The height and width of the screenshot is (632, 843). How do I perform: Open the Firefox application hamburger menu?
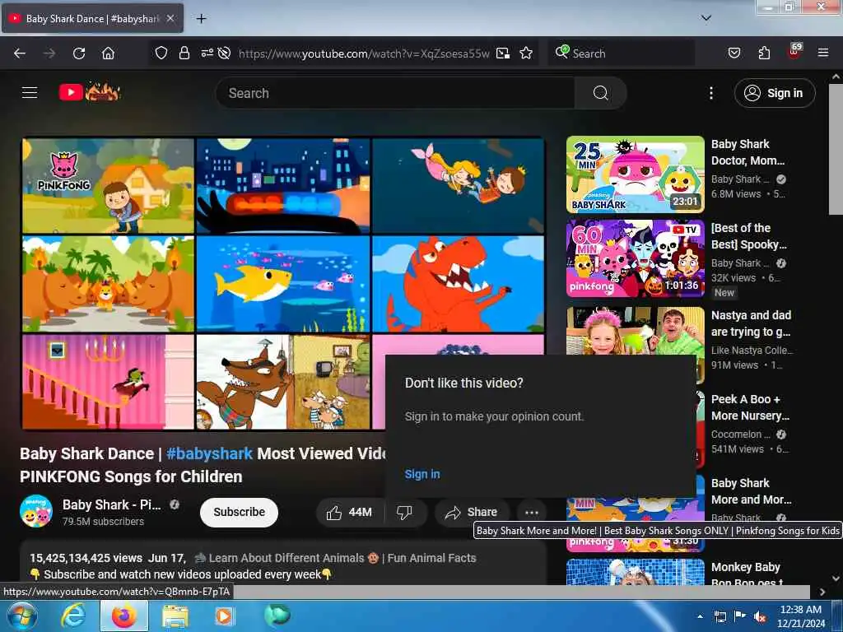pos(823,53)
